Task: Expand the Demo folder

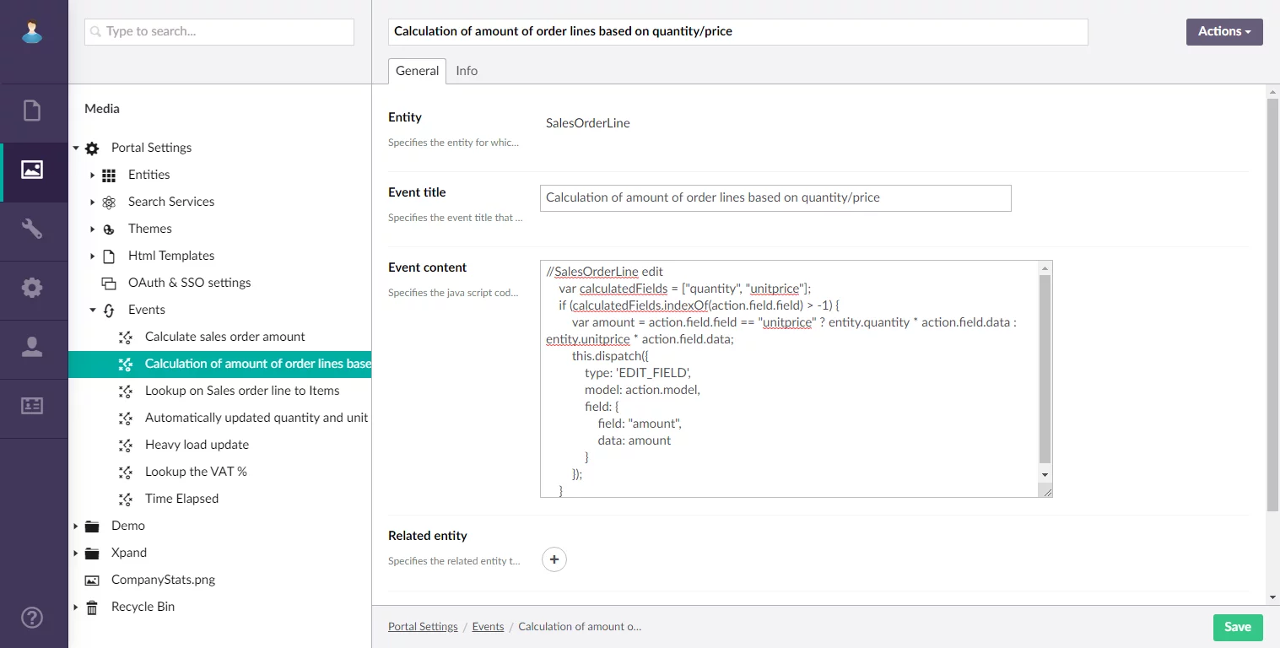Action: [75, 526]
